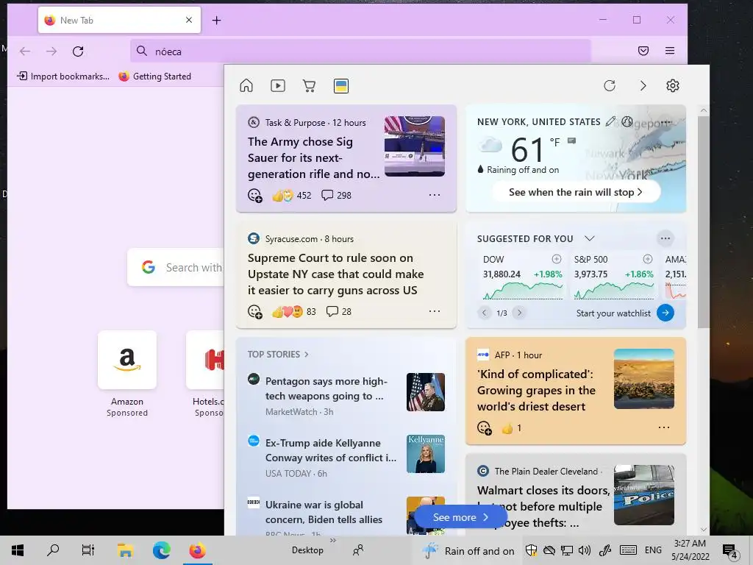Click the Google search box on new tab
Screen dimensions: 753x565
click(x=176, y=267)
